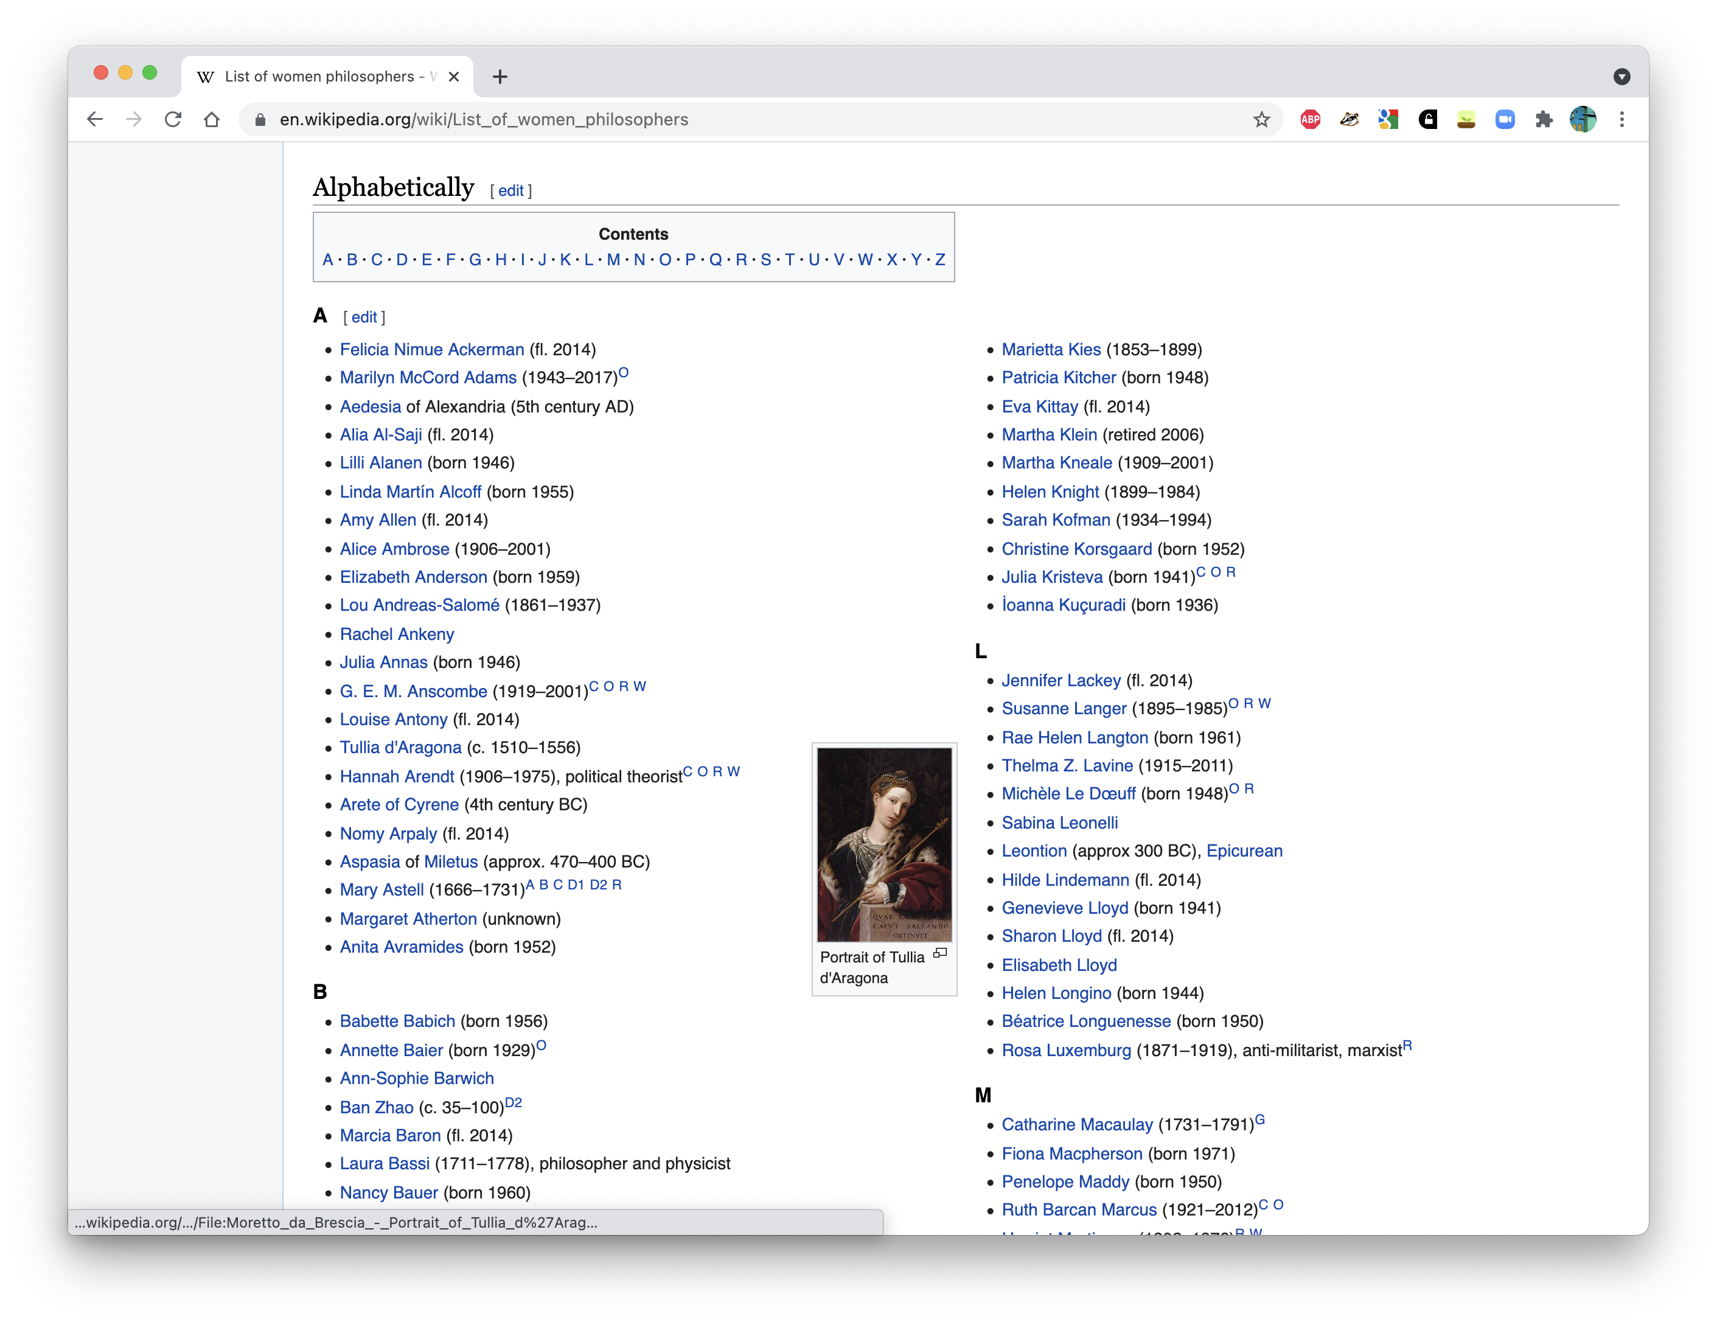
Task: Open a new browser tab
Action: [500, 76]
